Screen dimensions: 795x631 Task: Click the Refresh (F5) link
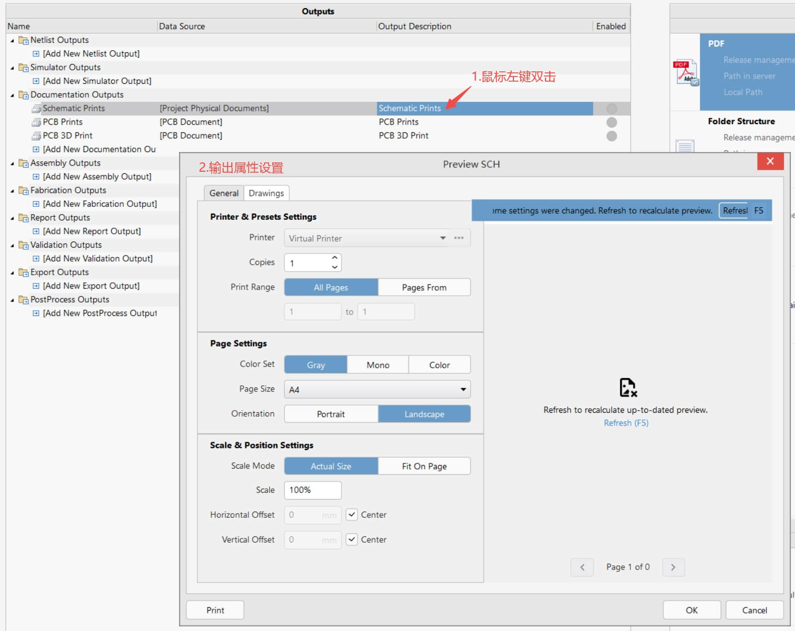[x=626, y=423]
